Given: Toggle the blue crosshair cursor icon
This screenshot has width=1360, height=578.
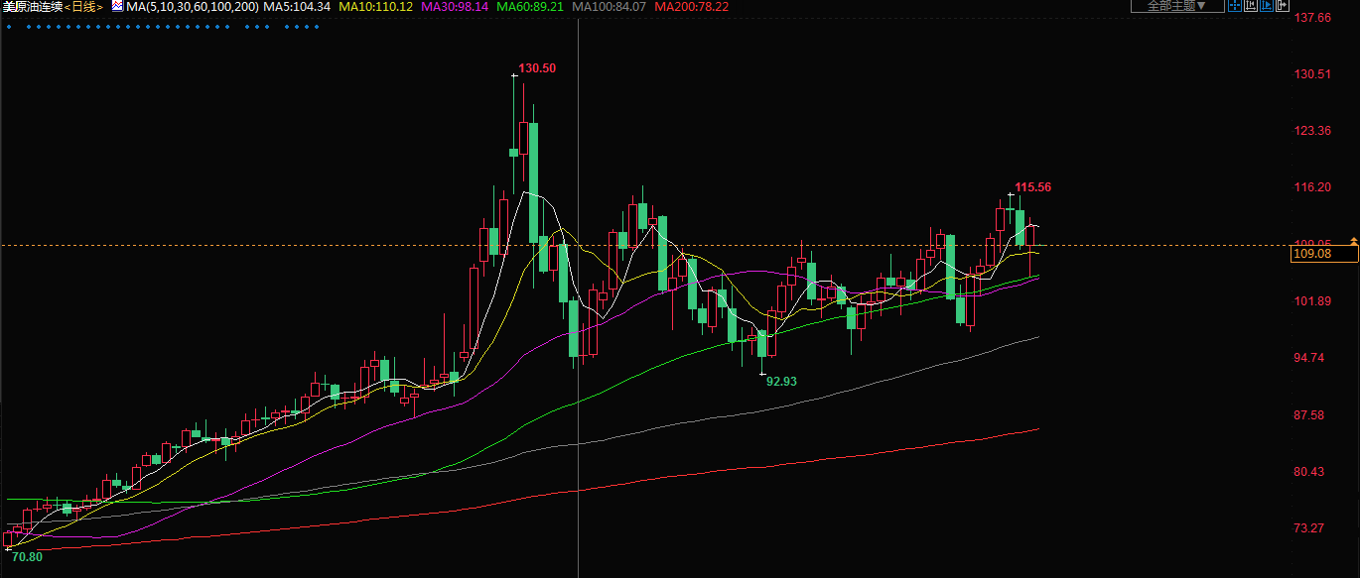Looking at the screenshot, I should tap(1234, 6).
